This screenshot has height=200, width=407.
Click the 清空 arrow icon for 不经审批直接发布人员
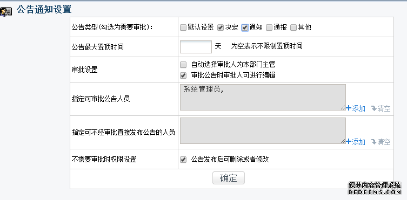point(374,142)
